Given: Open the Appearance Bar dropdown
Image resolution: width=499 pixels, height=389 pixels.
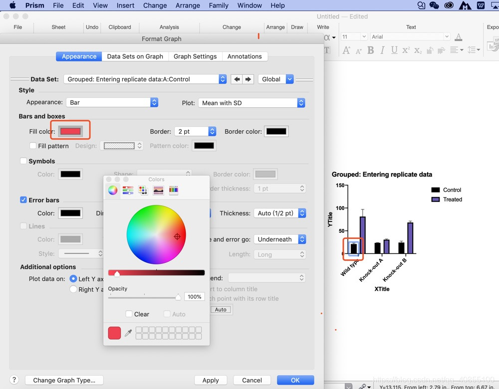Looking at the screenshot, I should coord(112,102).
